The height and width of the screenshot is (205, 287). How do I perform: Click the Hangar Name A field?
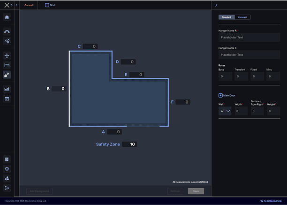click(249, 38)
